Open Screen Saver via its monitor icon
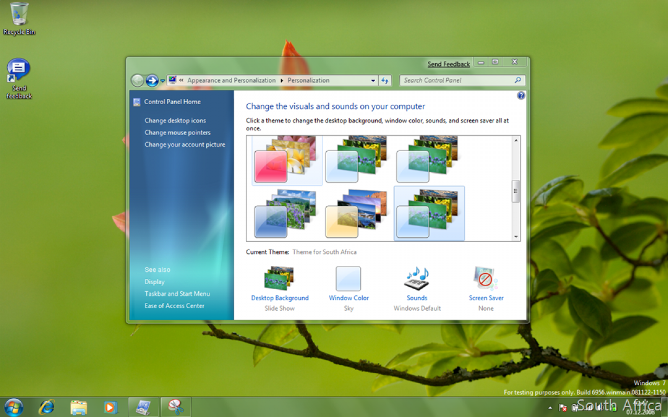The height and width of the screenshot is (417, 668). (x=485, y=278)
